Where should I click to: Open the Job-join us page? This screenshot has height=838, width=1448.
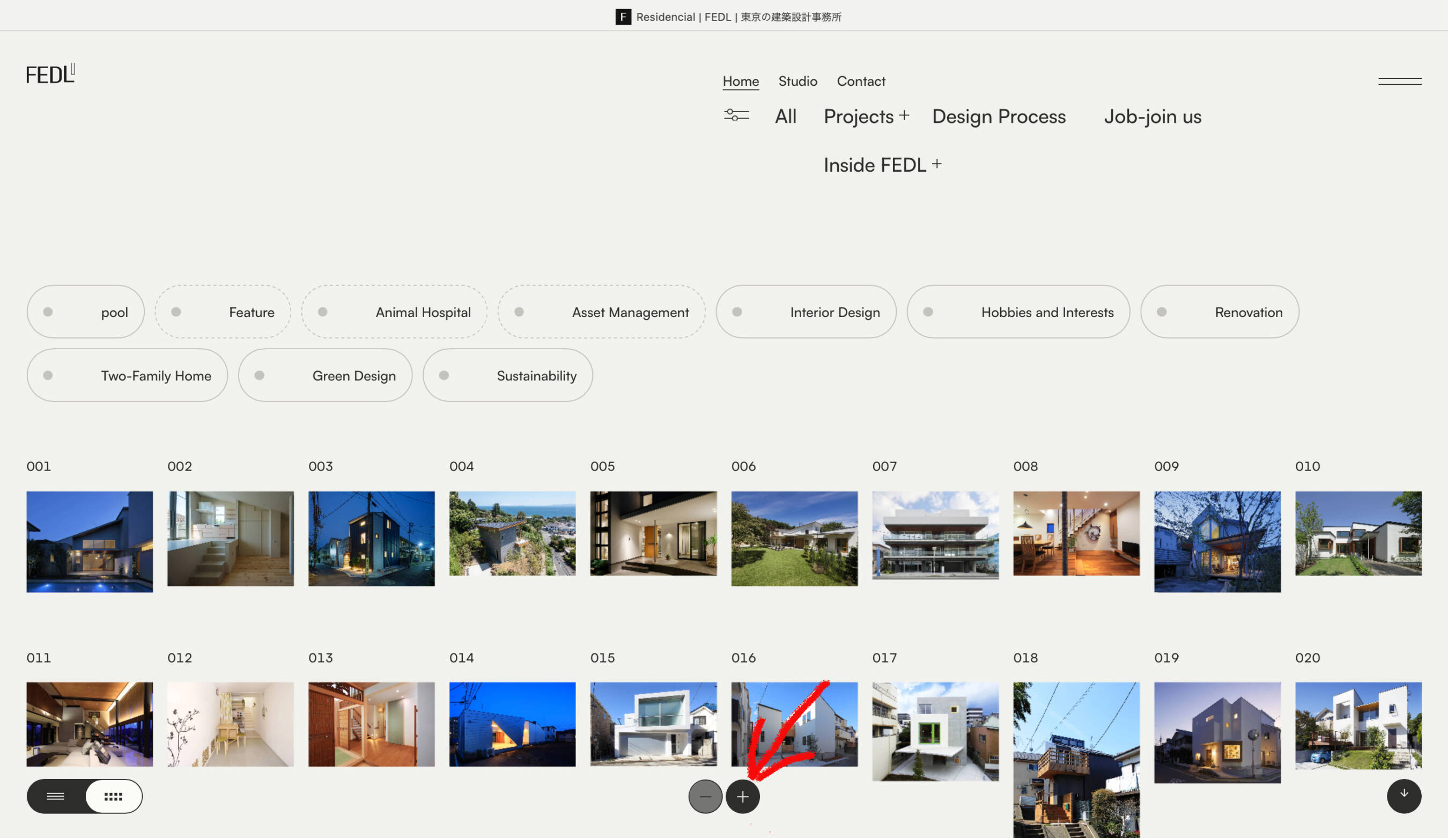click(x=1153, y=116)
